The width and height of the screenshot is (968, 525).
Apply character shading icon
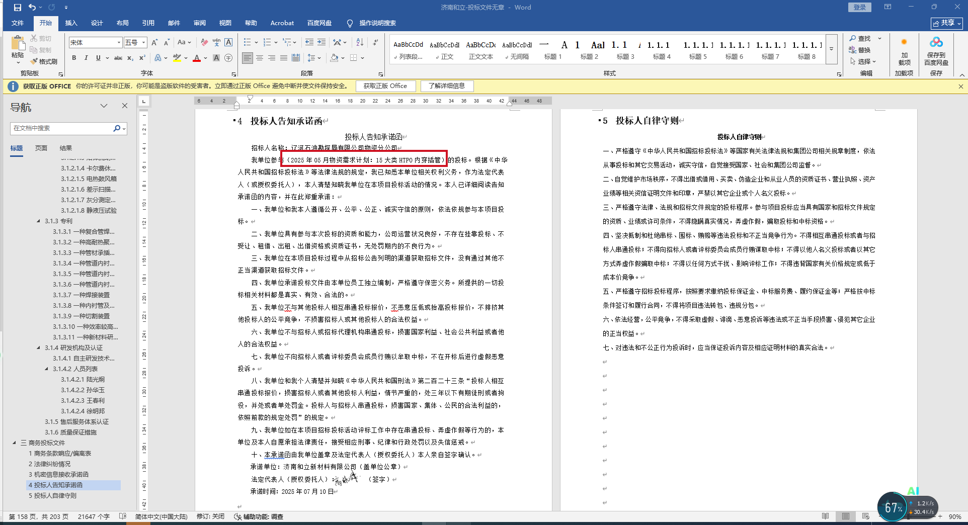216,58
